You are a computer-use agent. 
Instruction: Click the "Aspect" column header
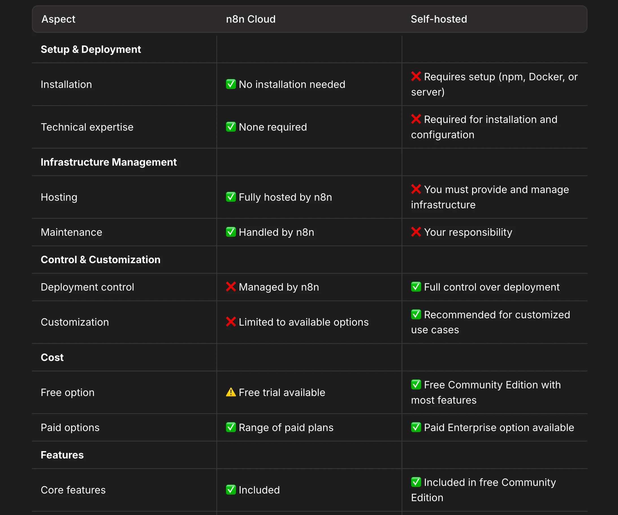click(x=58, y=19)
